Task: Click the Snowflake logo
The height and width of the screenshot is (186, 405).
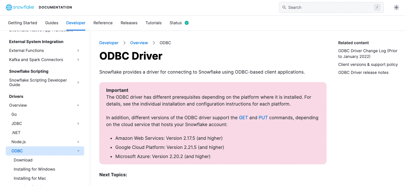Action: [20, 7]
